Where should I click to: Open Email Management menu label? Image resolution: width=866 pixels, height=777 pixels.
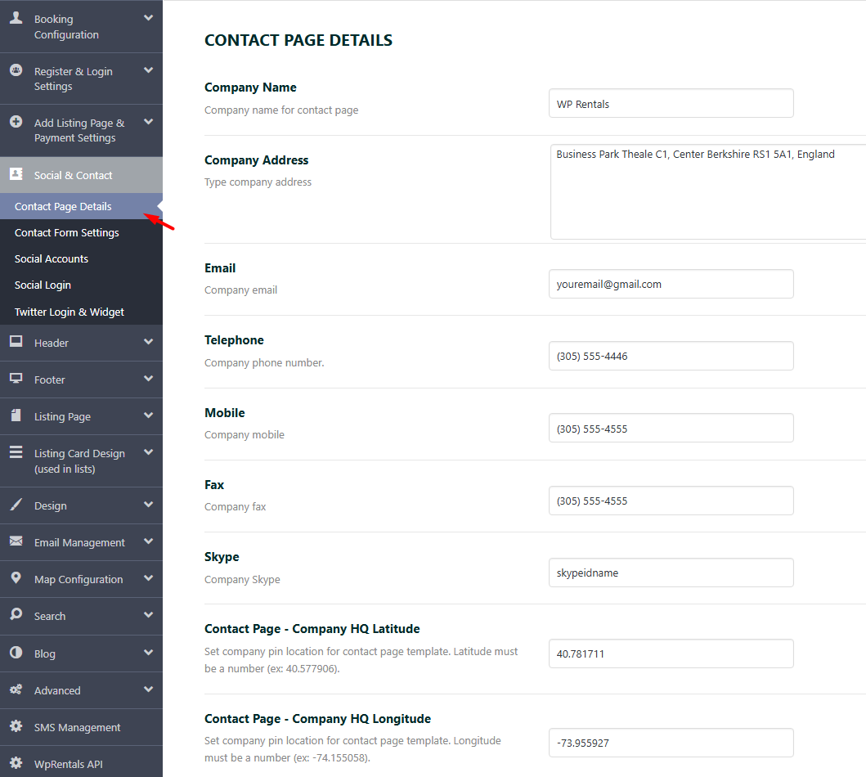(79, 542)
